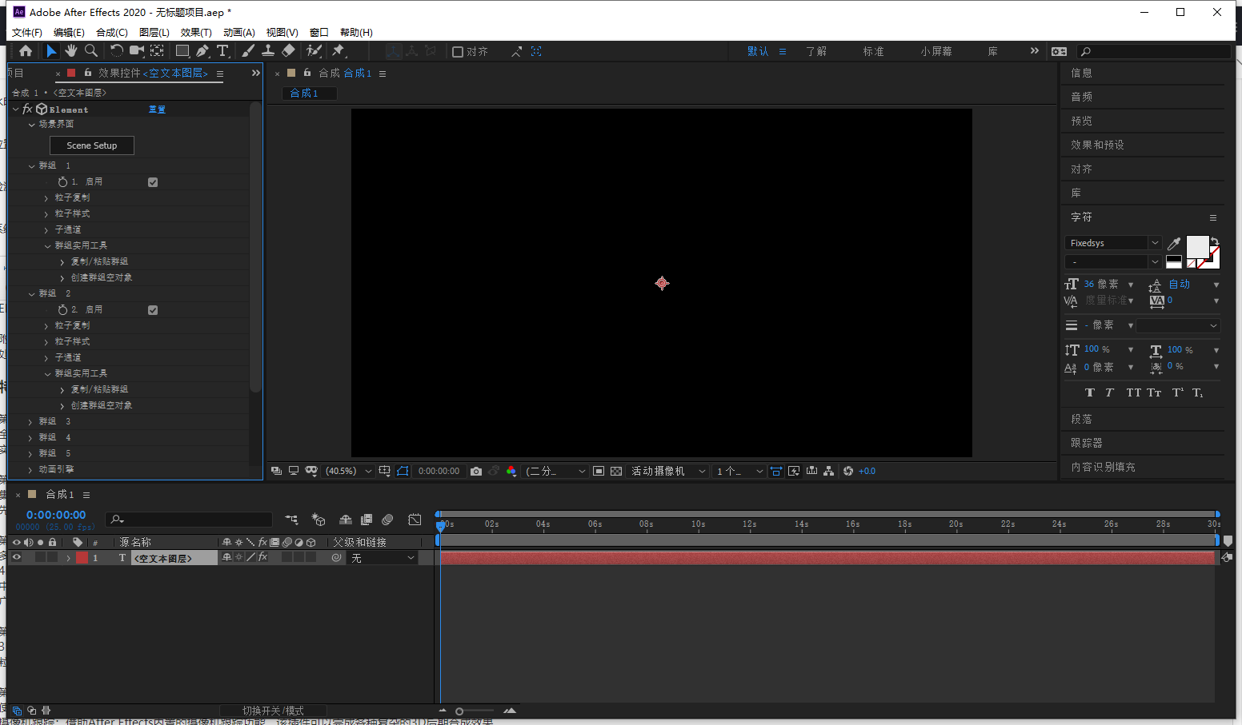Screen dimensions: 1242x725
Task: Select the Zoom magnifier tool
Action: pyautogui.click(x=91, y=51)
